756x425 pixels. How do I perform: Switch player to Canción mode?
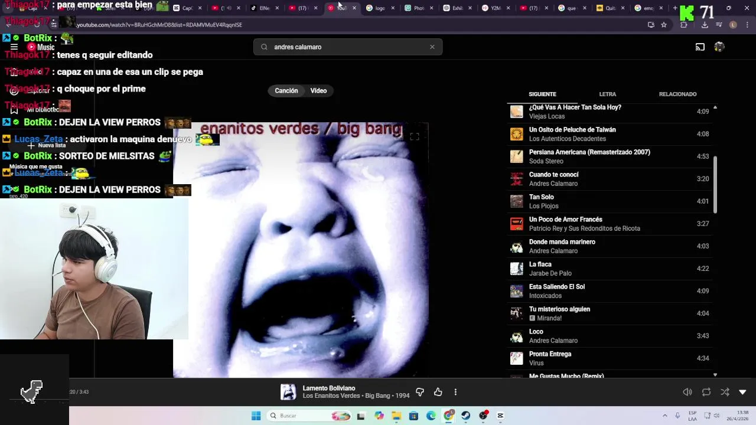[x=286, y=90]
